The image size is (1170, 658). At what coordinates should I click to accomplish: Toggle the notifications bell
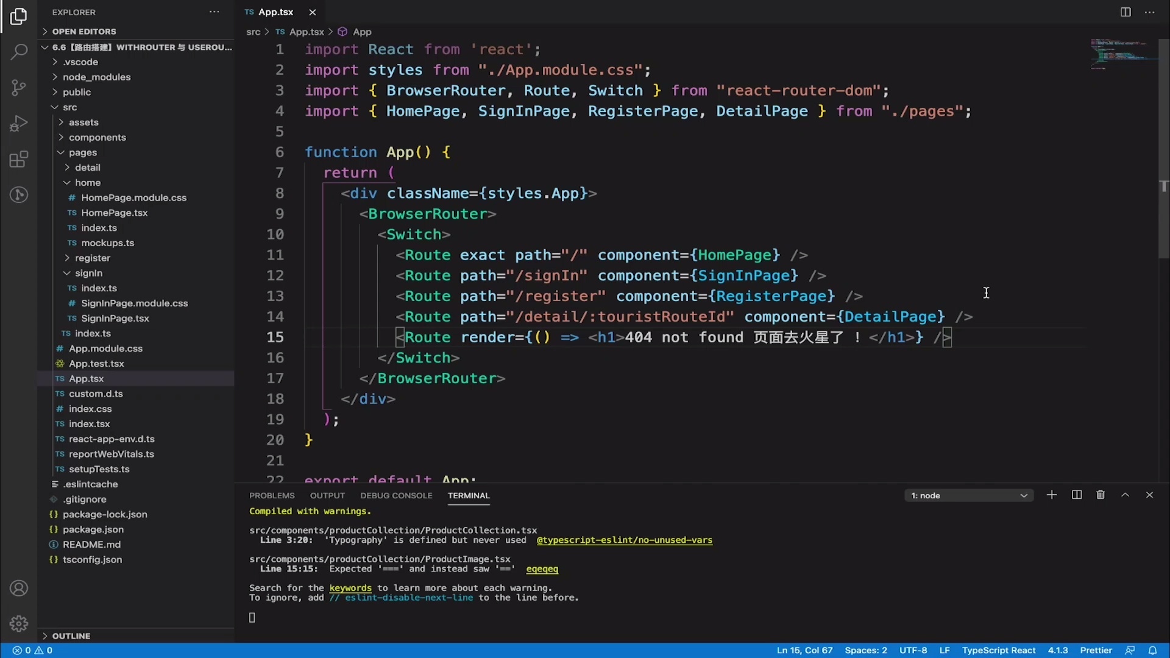(1154, 650)
